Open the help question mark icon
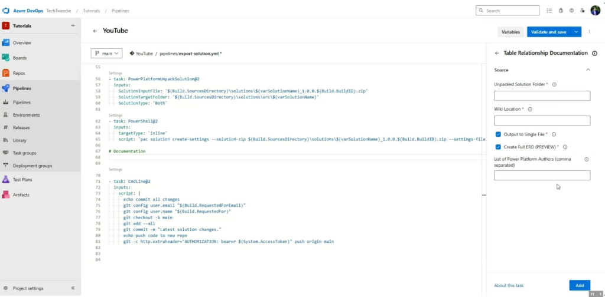The width and height of the screenshot is (605, 297). 571,11
